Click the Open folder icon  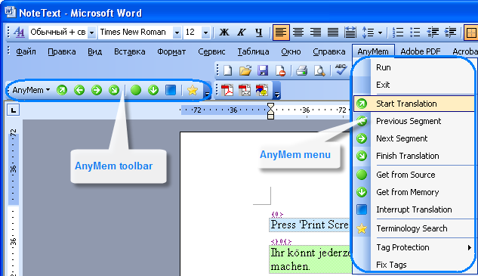coord(245,70)
